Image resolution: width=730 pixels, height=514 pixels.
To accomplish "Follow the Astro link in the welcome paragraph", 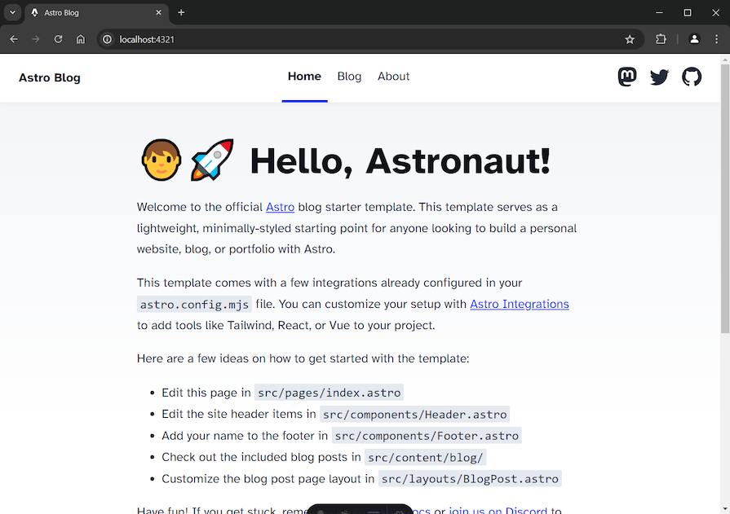I will tap(280, 207).
